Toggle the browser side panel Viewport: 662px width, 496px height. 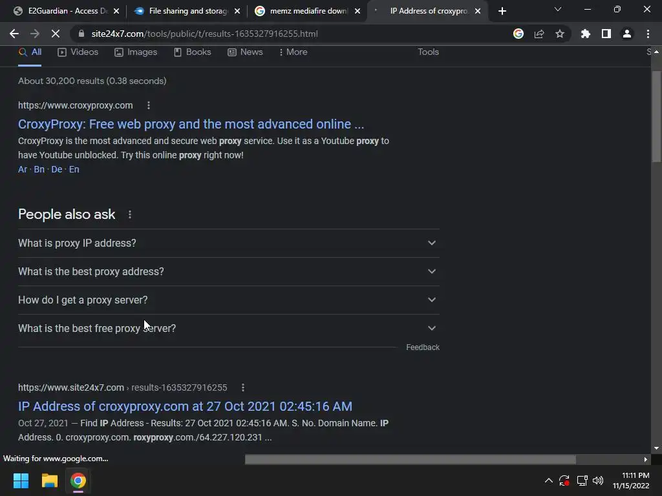(x=606, y=34)
